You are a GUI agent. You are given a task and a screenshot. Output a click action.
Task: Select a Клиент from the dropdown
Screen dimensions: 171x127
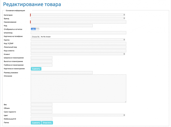(78, 54)
